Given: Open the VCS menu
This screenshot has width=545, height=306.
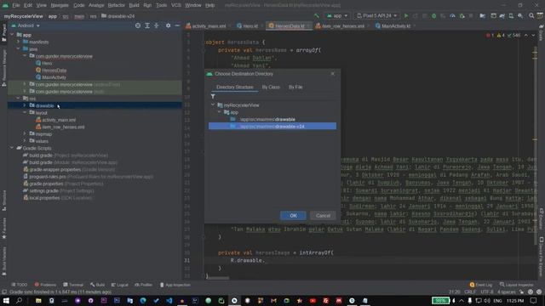Looking at the screenshot, I should [x=176, y=5].
